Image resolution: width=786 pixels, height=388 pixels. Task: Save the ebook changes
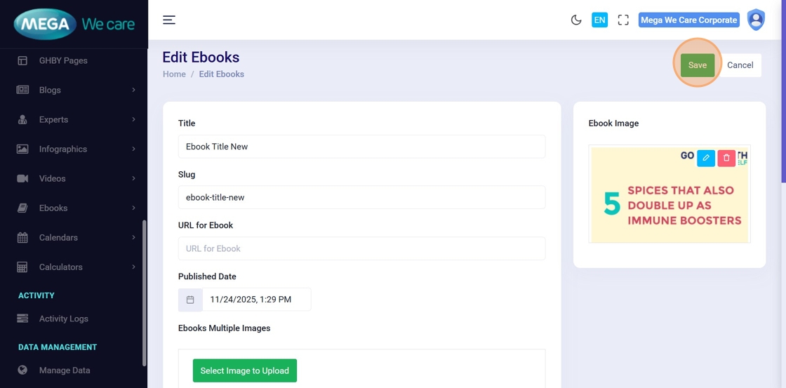(697, 65)
